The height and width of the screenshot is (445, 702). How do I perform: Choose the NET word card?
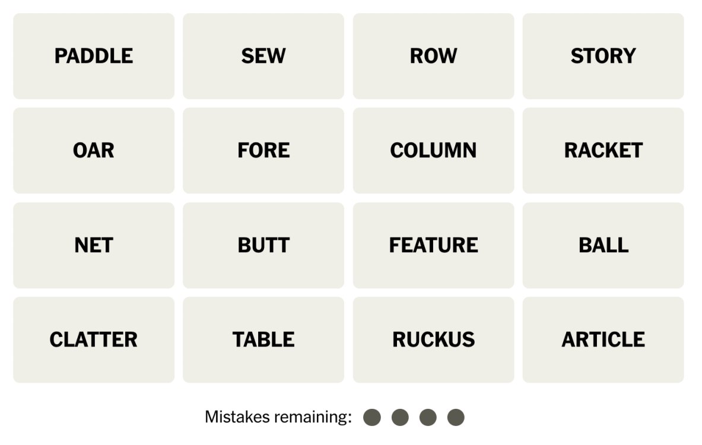tap(94, 245)
